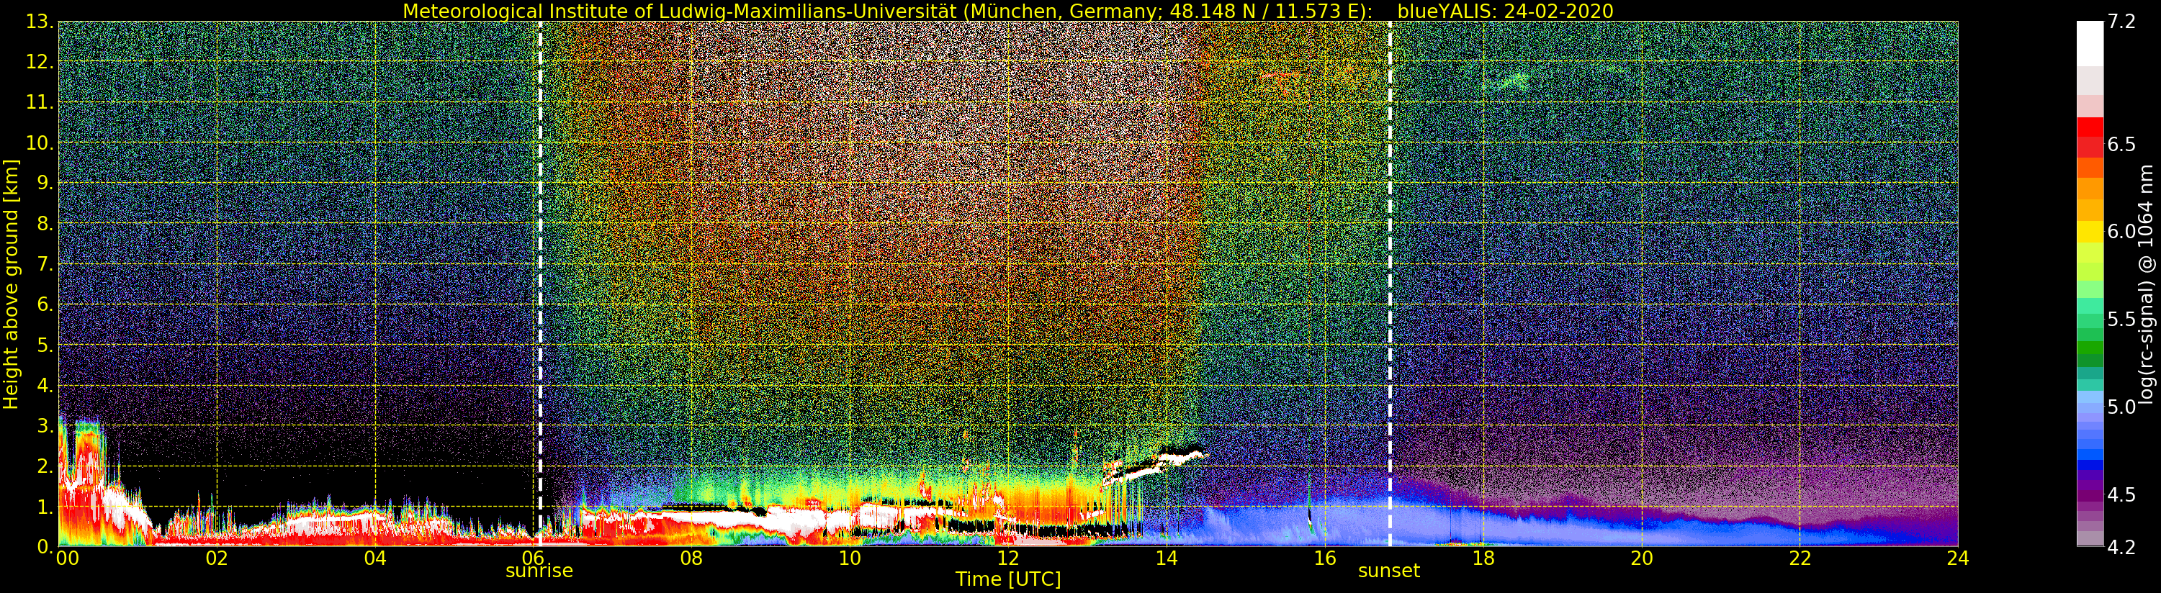The height and width of the screenshot is (593, 2161).
Task: Click the 13 km label on the height axis
Action: point(39,22)
